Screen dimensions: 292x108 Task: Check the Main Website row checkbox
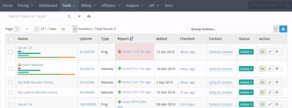click(11, 69)
